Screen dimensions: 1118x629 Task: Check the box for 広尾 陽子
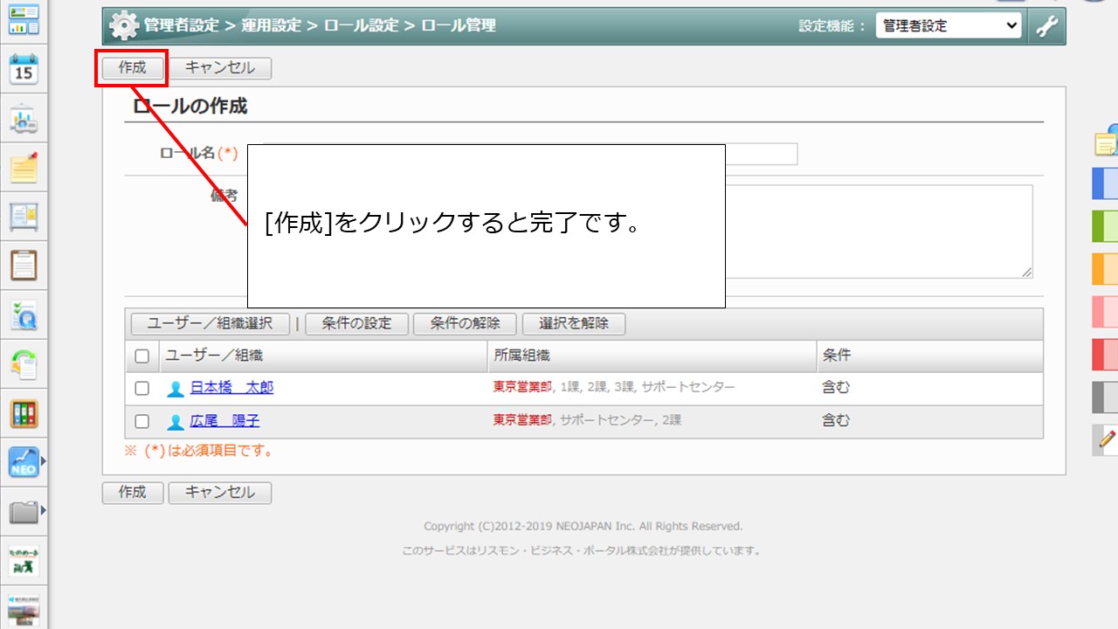(141, 422)
